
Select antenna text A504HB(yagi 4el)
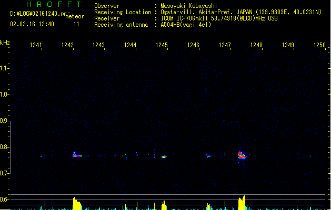pos(186,25)
